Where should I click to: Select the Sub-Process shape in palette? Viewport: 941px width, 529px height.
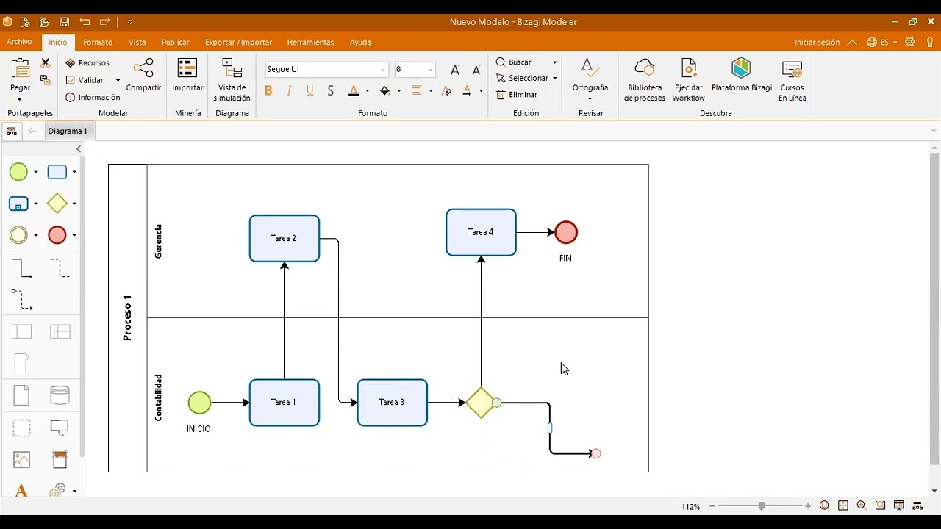tap(18, 204)
